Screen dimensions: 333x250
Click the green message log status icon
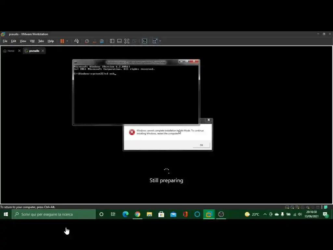tap(326, 207)
